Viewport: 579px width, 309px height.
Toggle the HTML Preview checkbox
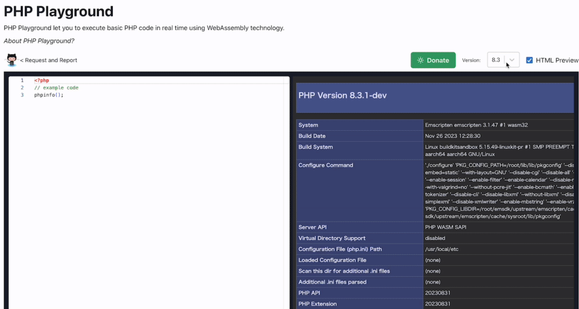[x=529, y=60]
